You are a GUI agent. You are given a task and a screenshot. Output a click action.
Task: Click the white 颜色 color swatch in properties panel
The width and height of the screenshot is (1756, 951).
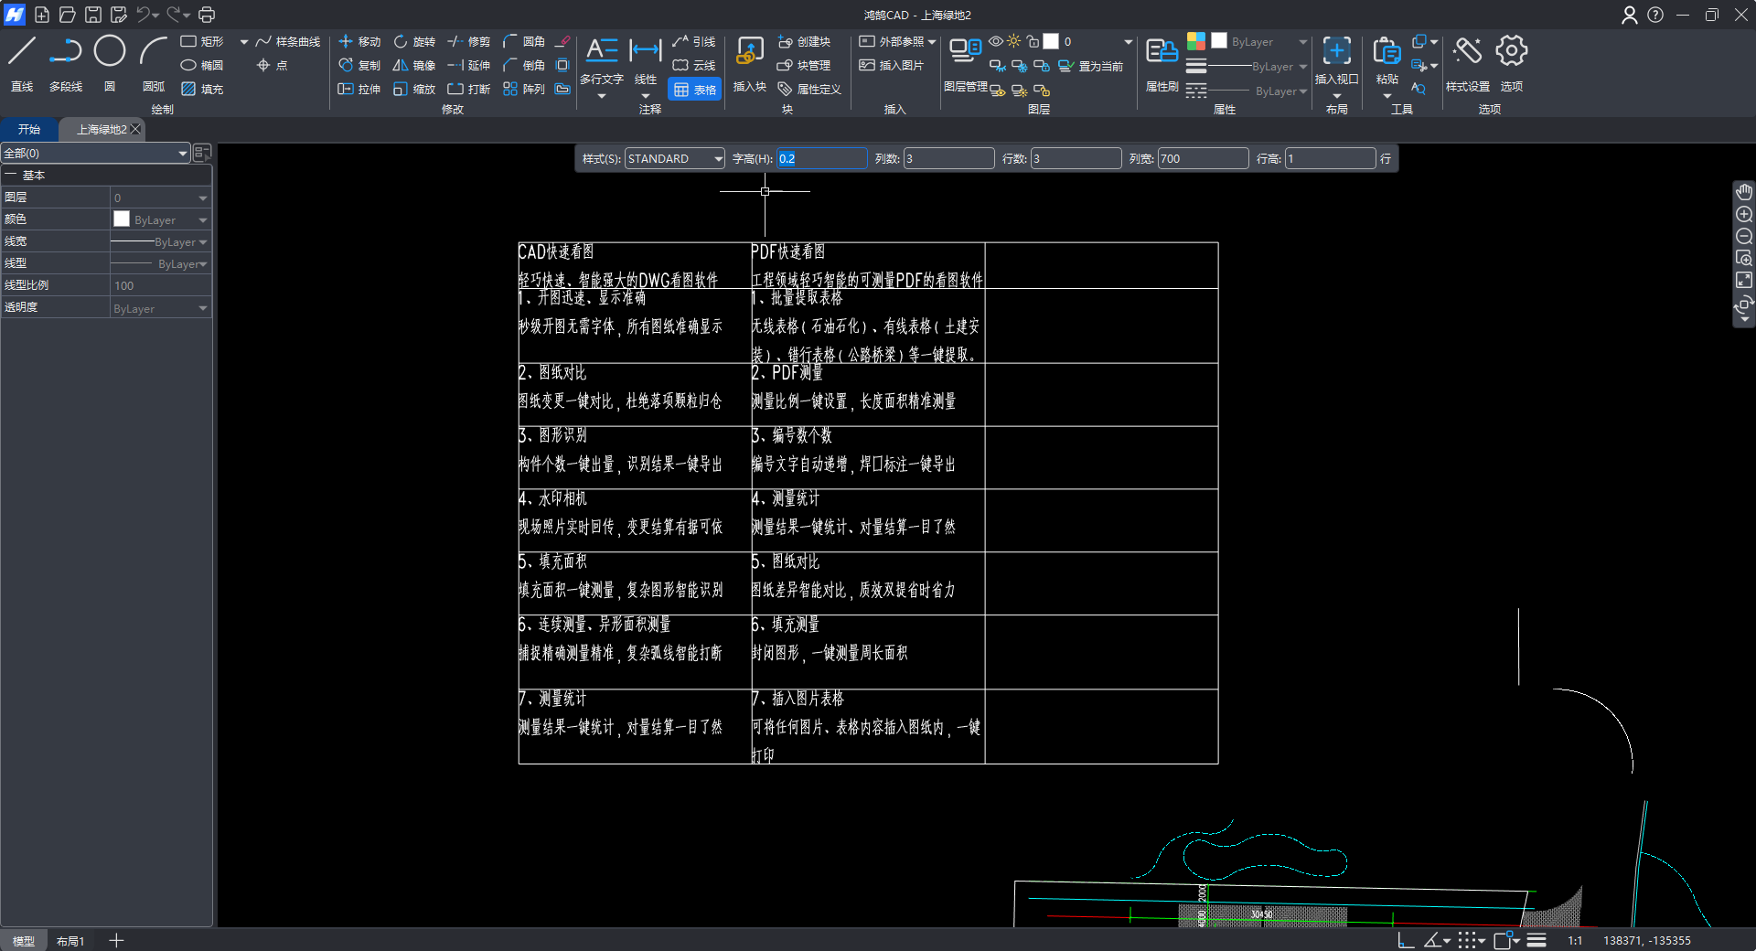[x=122, y=219]
